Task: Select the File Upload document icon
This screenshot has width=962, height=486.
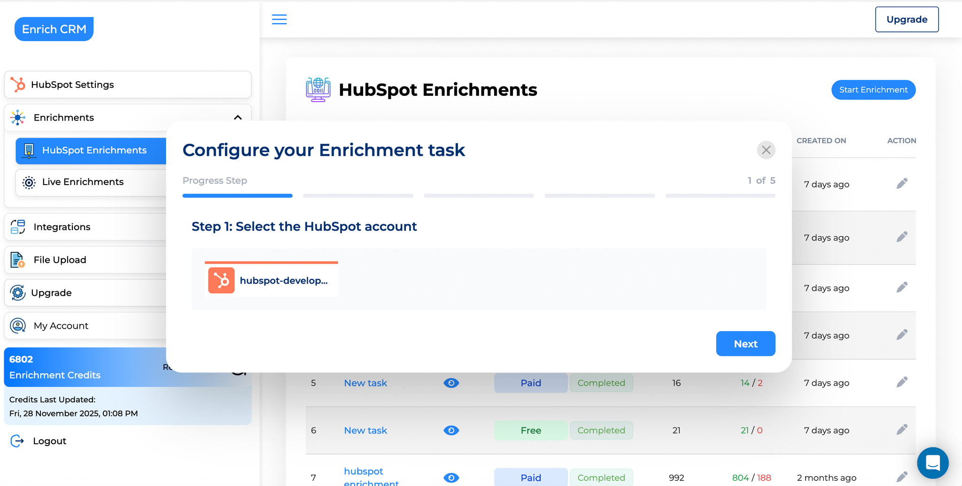Action: [x=18, y=260]
